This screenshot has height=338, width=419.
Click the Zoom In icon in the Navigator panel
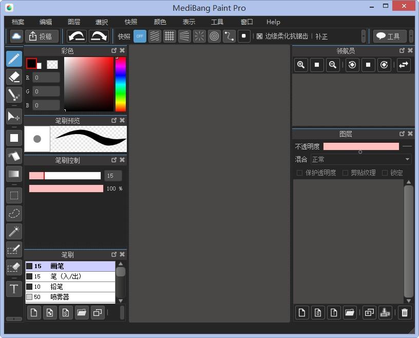300,65
